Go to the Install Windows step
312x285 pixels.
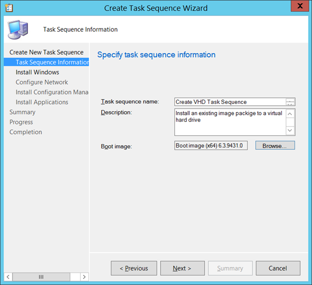click(x=37, y=72)
